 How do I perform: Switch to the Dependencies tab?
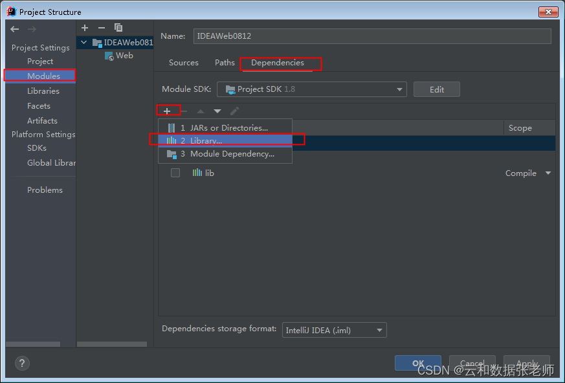click(278, 63)
